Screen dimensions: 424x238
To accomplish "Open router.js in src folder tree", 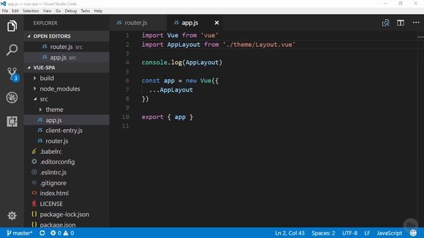I will 67,141.
